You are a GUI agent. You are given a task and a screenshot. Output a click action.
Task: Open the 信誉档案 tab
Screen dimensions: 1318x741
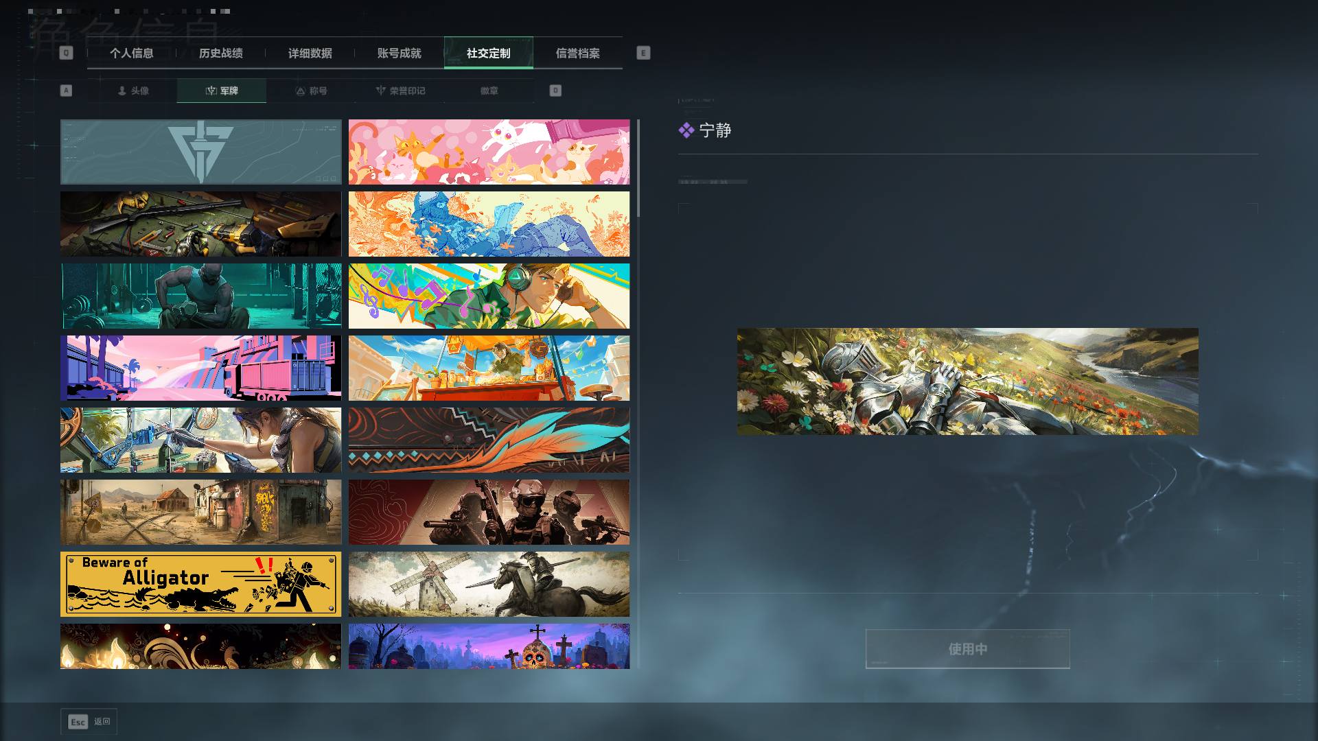click(577, 53)
